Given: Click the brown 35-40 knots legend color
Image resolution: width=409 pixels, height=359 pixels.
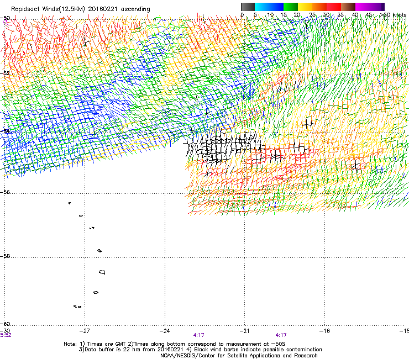Looking at the screenshot, I should pos(348,7).
